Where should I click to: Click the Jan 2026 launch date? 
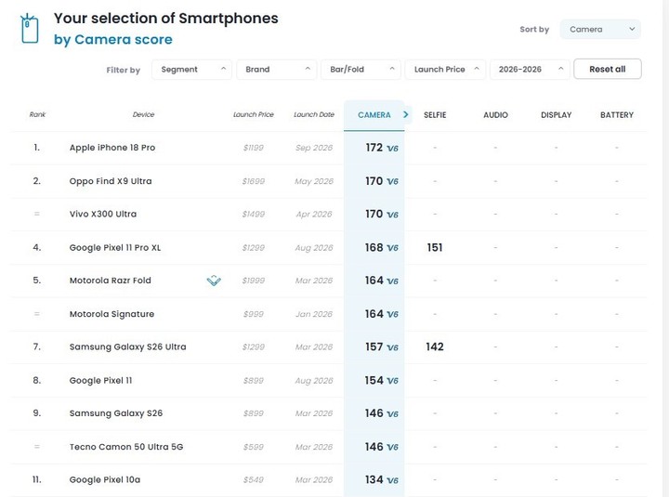coord(314,314)
